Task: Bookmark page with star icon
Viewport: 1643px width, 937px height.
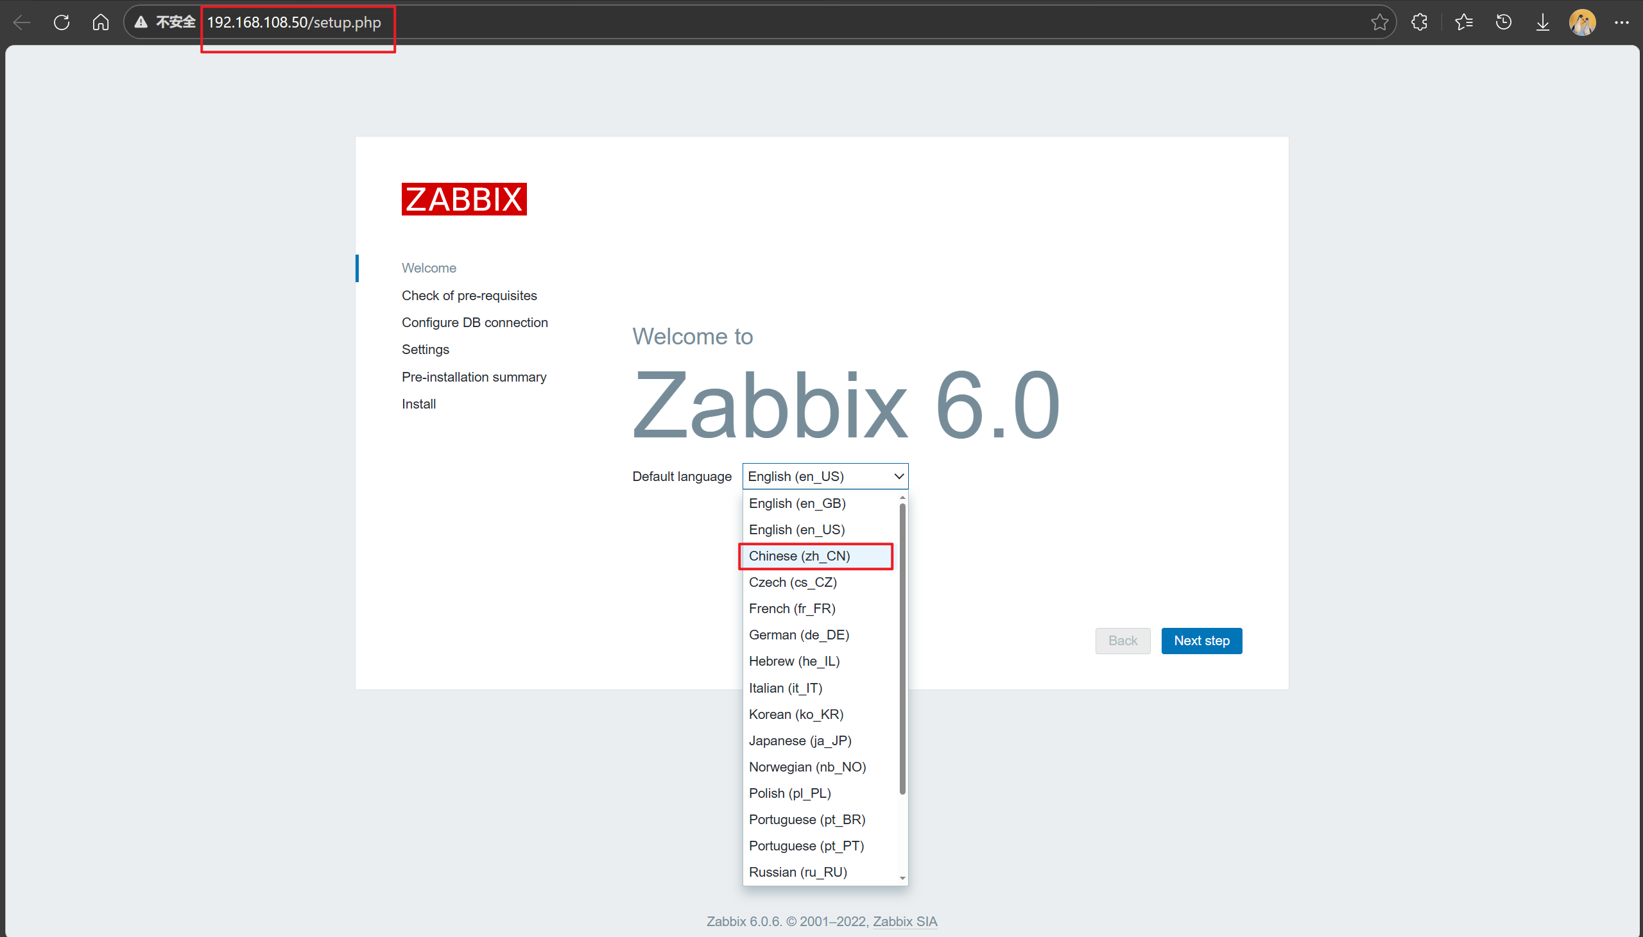Action: [x=1379, y=22]
